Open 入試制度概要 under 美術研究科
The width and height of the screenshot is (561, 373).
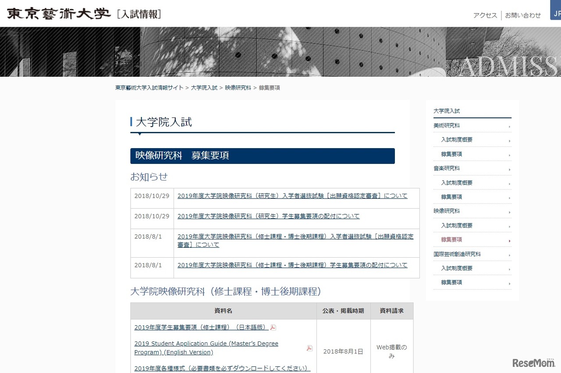click(x=457, y=140)
